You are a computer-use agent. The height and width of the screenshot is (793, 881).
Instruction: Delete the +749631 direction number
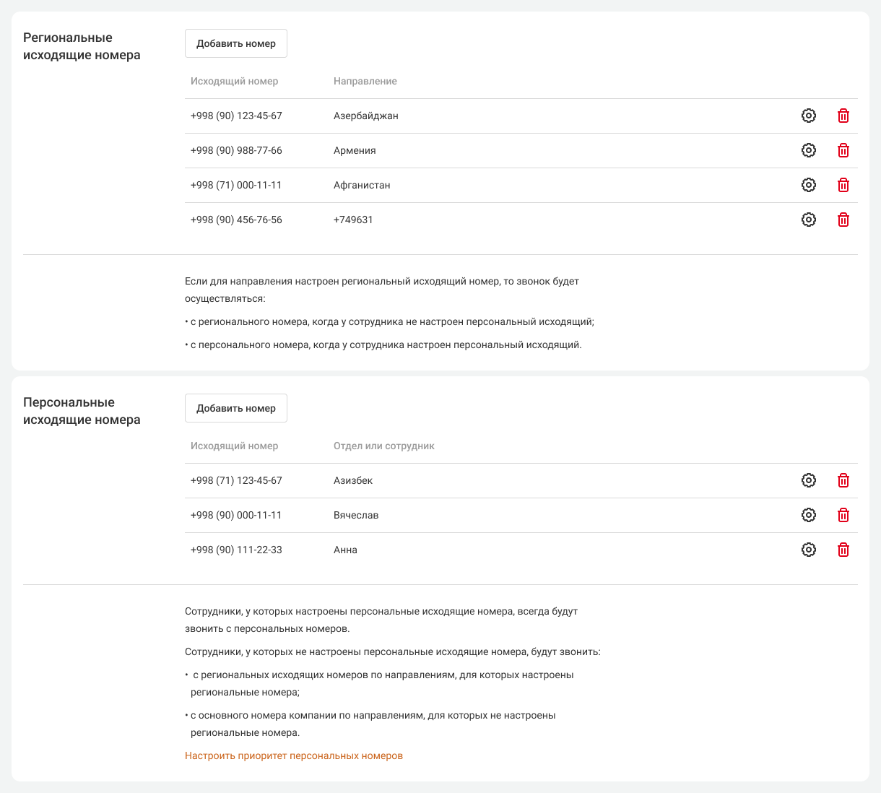coord(843,220)
